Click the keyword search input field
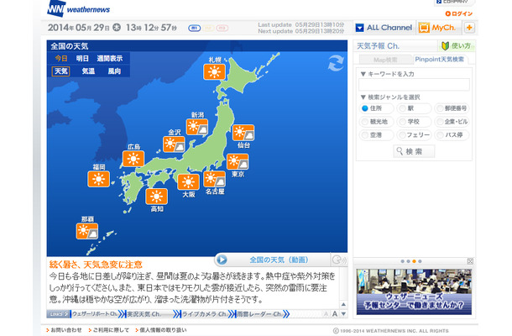512x336 pixels. 414,84
